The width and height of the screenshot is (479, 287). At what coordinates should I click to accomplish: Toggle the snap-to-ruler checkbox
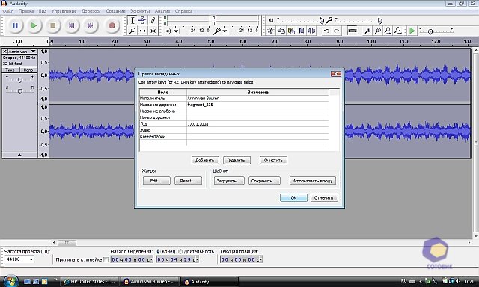(106, 259)
